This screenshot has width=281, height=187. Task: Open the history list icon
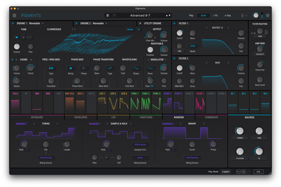[243, 172]
